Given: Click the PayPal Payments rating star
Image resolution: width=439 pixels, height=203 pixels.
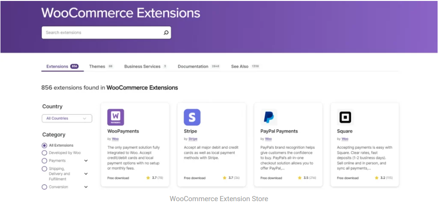Looking at the screenshot, I should [x=300, y=178].
